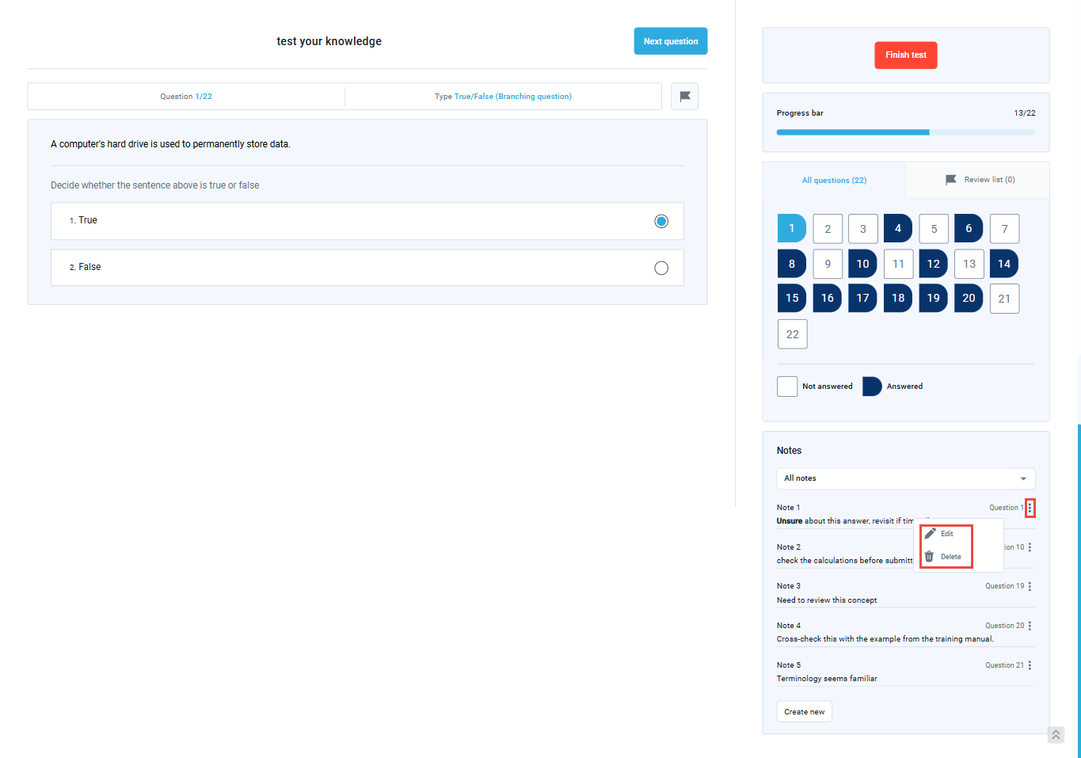Switch to the All questions (22) tab
Viewport: 1081px width, 758px height.
(834, 181)
